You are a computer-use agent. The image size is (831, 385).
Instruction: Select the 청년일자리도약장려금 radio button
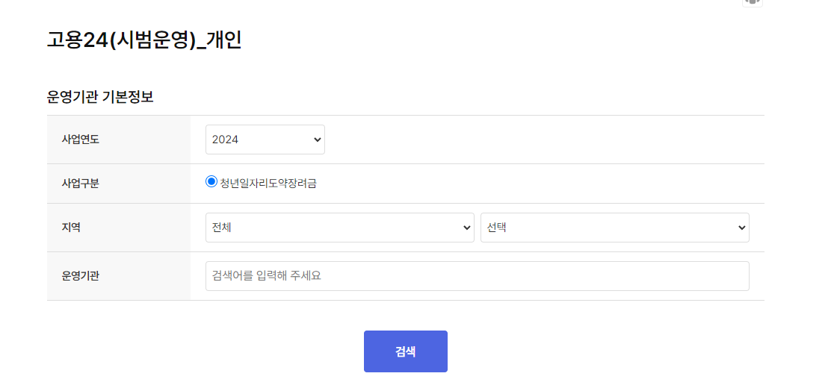[x=211, y=182]
